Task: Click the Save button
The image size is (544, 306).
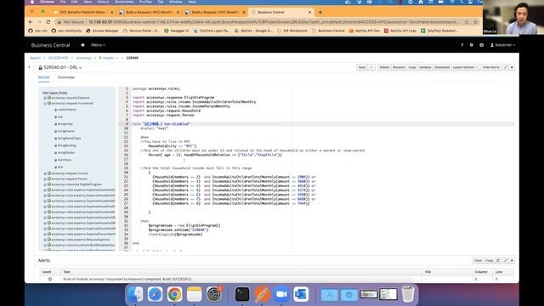Action: pyautogui.click(x=362, y=67)
